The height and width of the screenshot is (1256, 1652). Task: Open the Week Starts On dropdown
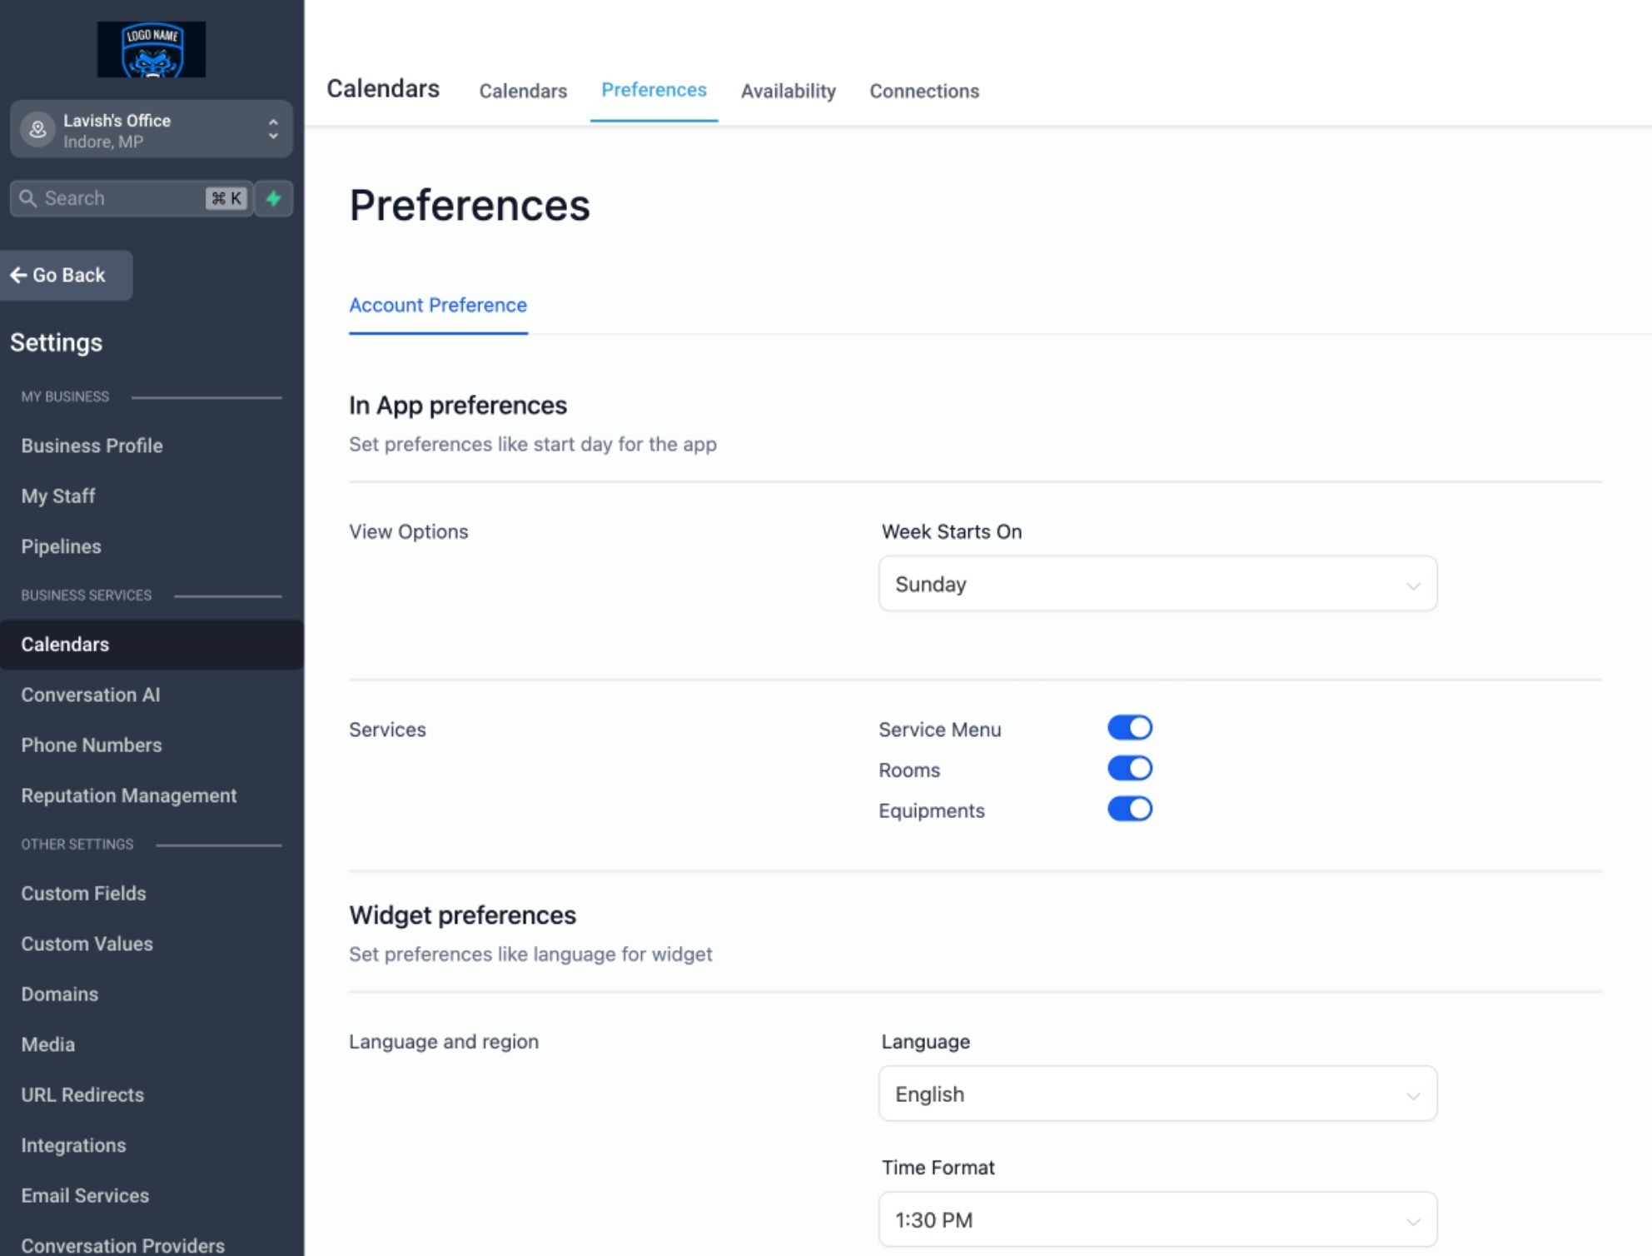click(x=1157, y=584)
